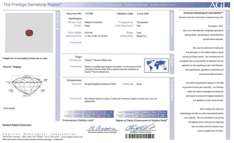Click the variety value 'Ruby'
The image size is (234, 143).
point(87,26)
